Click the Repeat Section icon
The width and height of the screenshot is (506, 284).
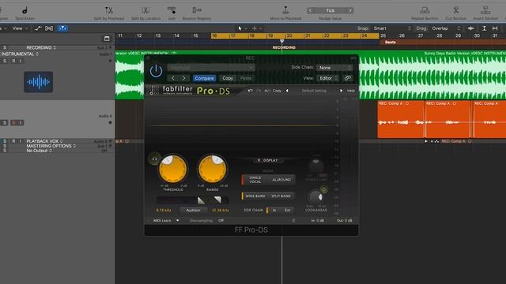[425, 10]
